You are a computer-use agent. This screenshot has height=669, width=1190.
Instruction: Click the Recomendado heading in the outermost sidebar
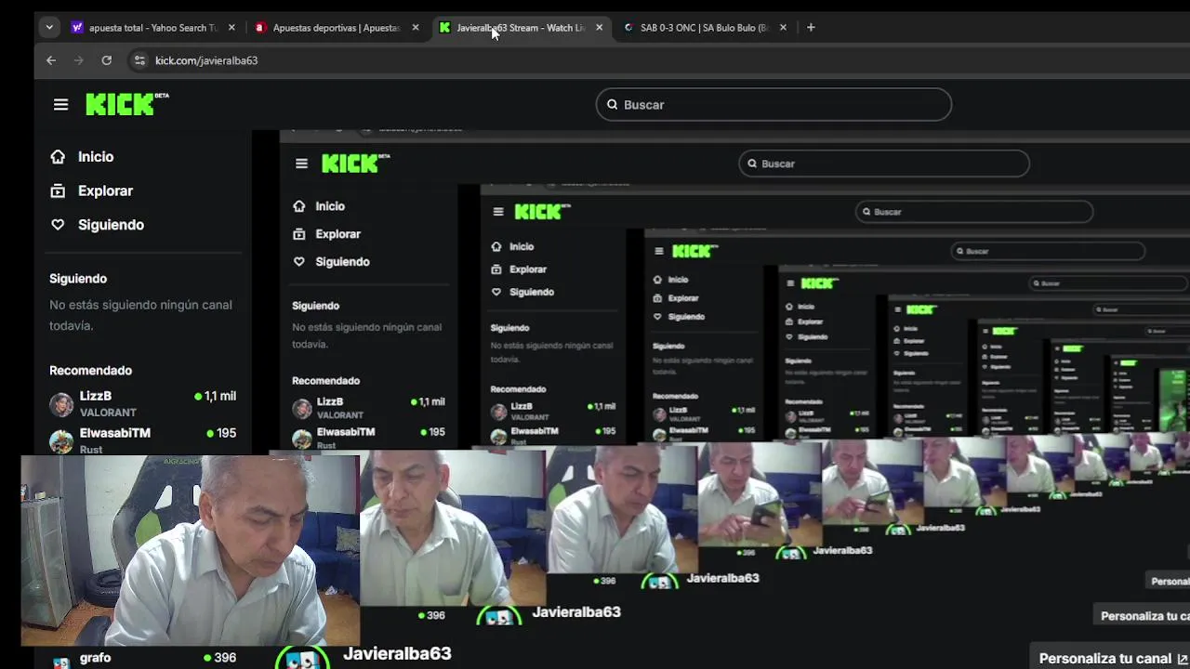click(x=90, y=371)
